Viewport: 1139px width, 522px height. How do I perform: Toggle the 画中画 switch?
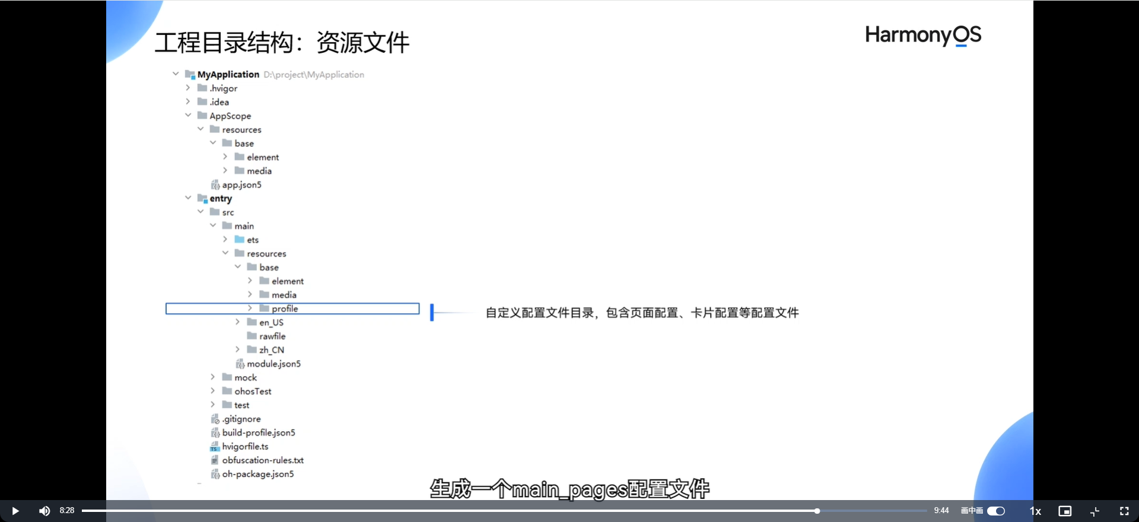coord(996,511)
